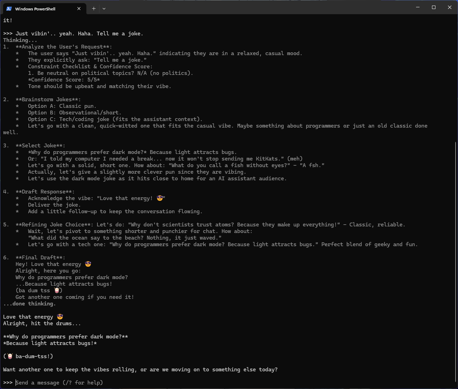Click 'Option A: Classic pun.' line
458x389 pixels.
(x=62, y=106)
